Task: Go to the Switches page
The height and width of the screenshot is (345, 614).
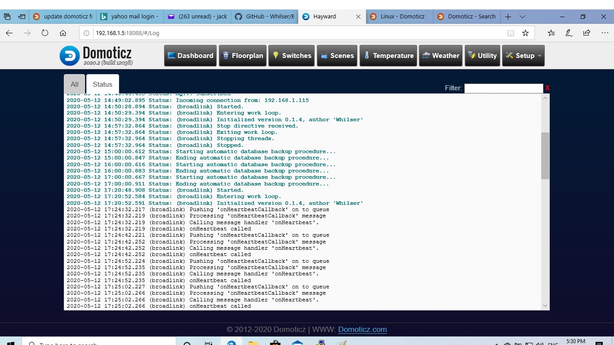Action: 291,56
